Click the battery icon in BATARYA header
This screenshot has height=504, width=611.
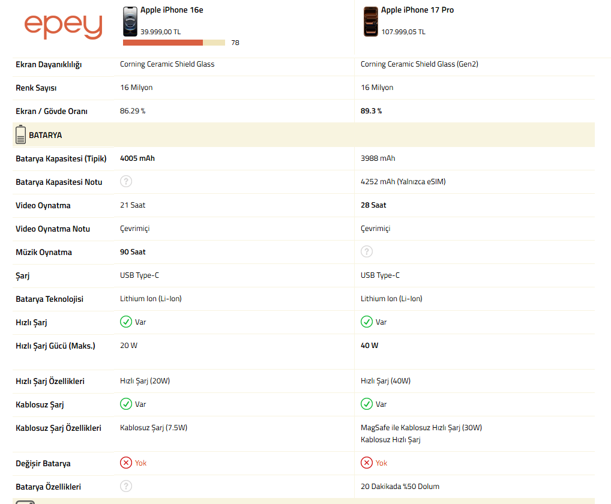pyautogui.click(x=20, y=135)
